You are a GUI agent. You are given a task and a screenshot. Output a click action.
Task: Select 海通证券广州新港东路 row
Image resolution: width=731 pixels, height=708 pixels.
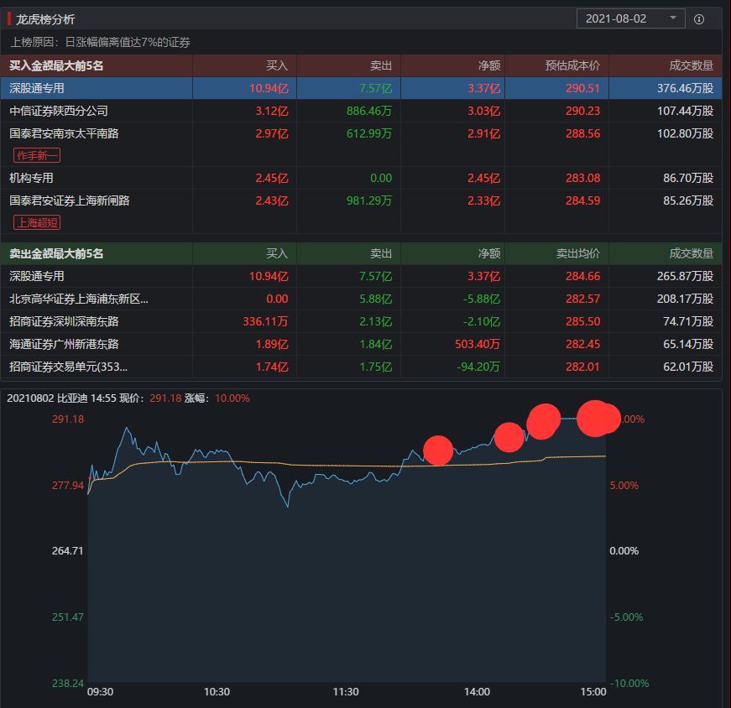click(362, 344)
